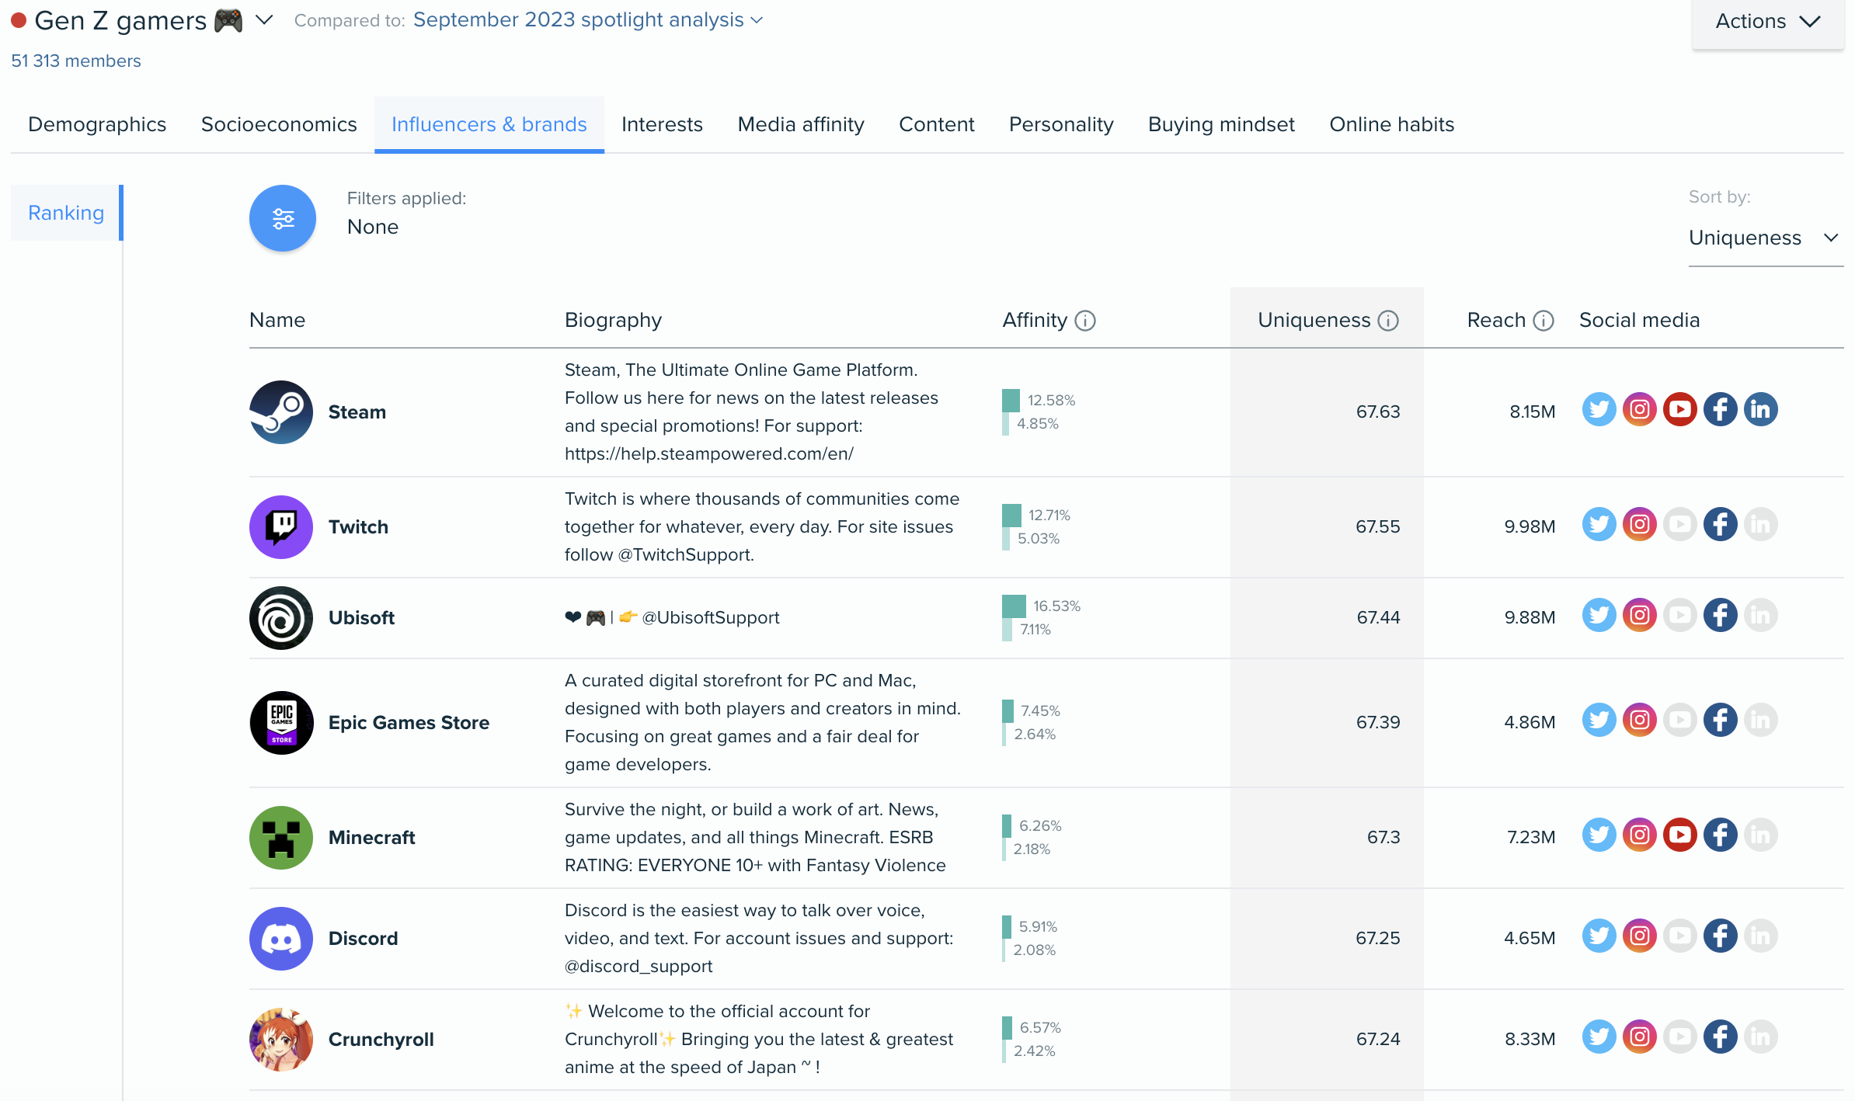The height and width of the screenshot is (1101, 1855).
Task: Click Epic Games Store's Facebook icon
Action: [x=1721, y=720]
